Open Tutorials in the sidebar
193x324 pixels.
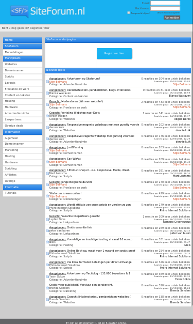point(23,193)
